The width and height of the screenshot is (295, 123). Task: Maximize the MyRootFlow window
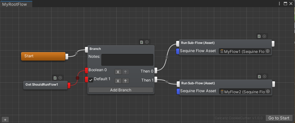click(x=285, y=4)
